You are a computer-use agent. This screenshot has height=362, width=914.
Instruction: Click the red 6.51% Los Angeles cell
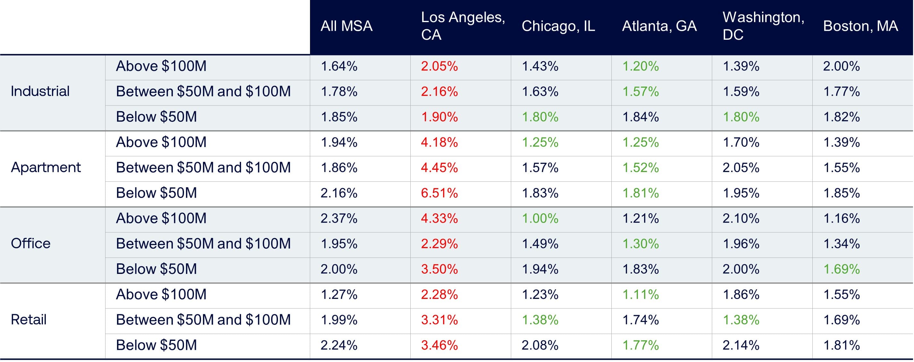(x=439, y=193)
